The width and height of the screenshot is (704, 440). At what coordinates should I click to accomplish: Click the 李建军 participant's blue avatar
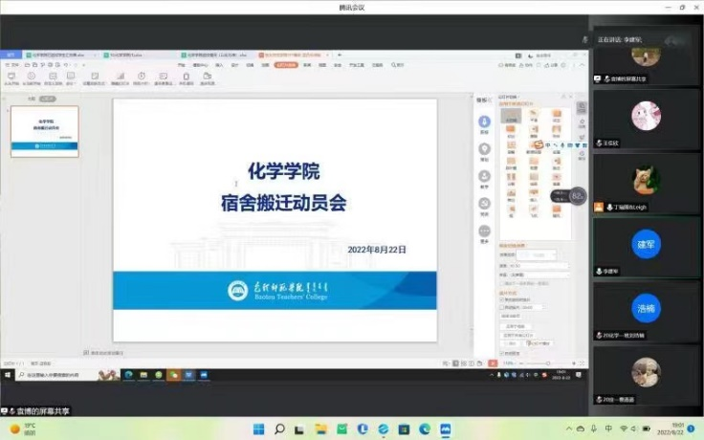point(646,245)
